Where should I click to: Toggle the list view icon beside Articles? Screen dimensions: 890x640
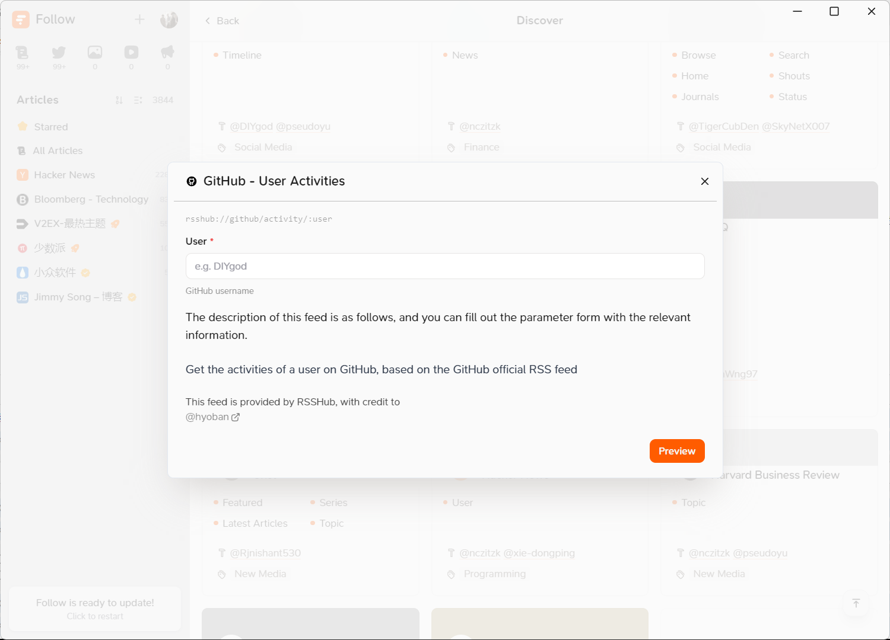[x=138, y=100]
